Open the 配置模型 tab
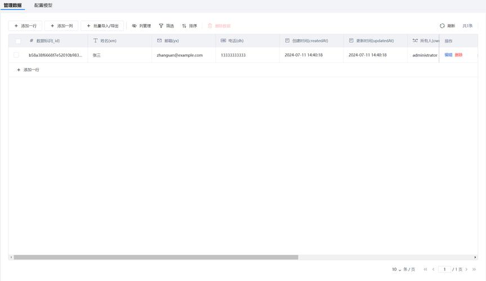486x281 pixels. coord(43,5)
